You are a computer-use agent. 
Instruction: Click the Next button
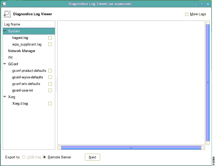[x=93, y=157]
